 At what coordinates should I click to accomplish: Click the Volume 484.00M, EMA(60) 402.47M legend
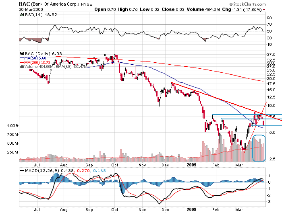click(x=56, y=67)
